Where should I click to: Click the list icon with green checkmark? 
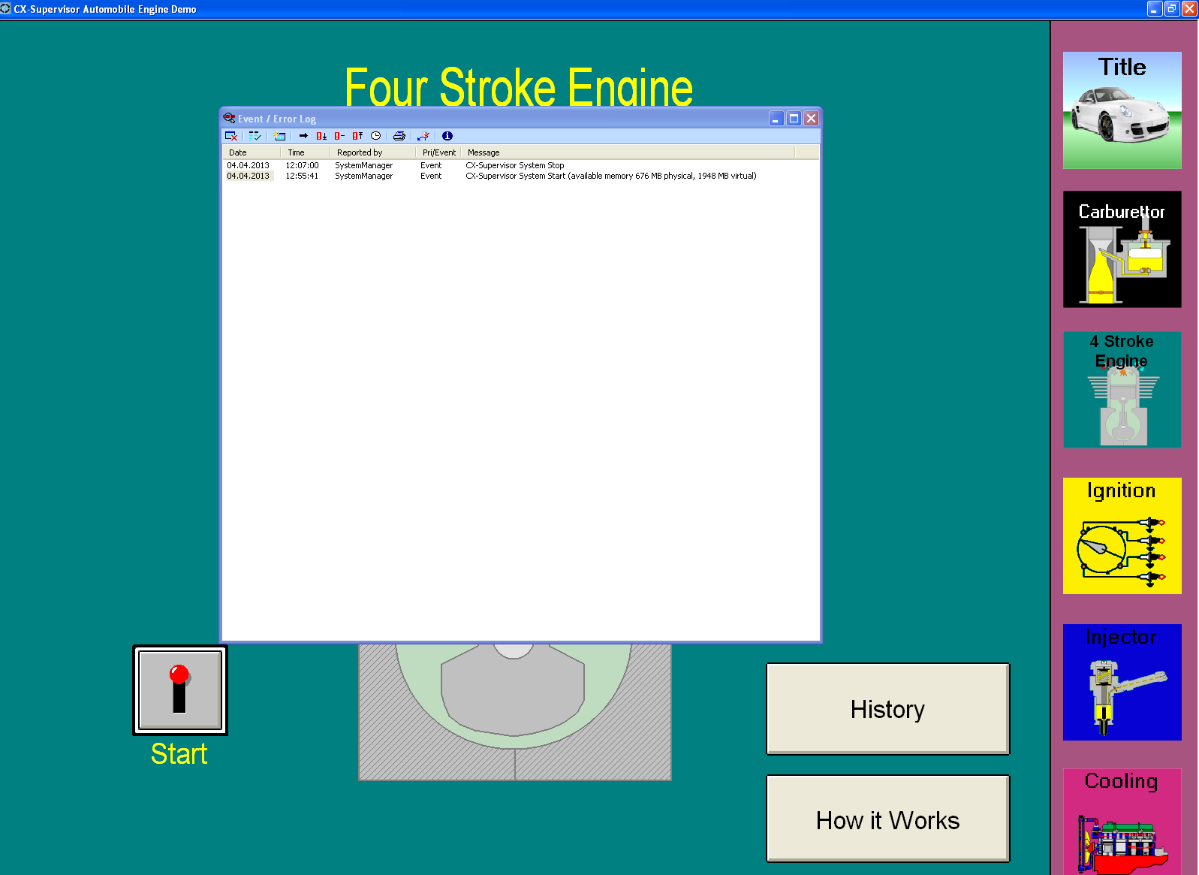point(255,136)
